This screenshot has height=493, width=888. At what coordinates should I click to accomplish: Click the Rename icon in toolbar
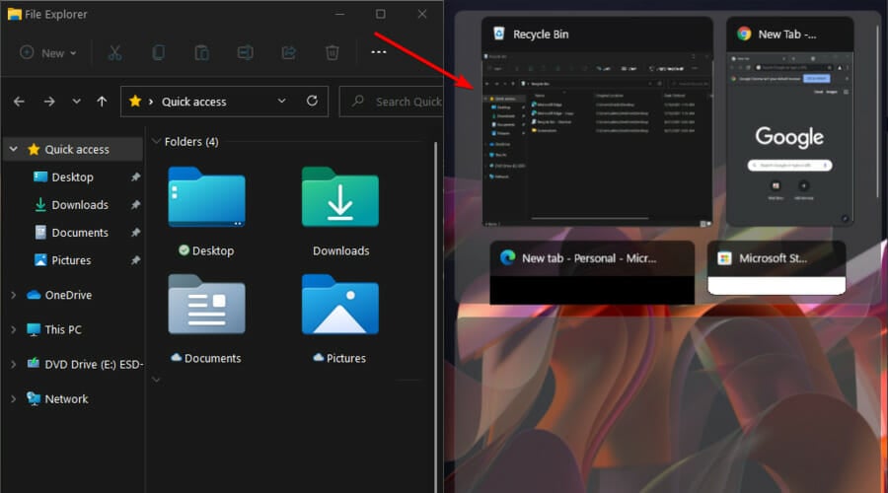[x=246, y=52]
